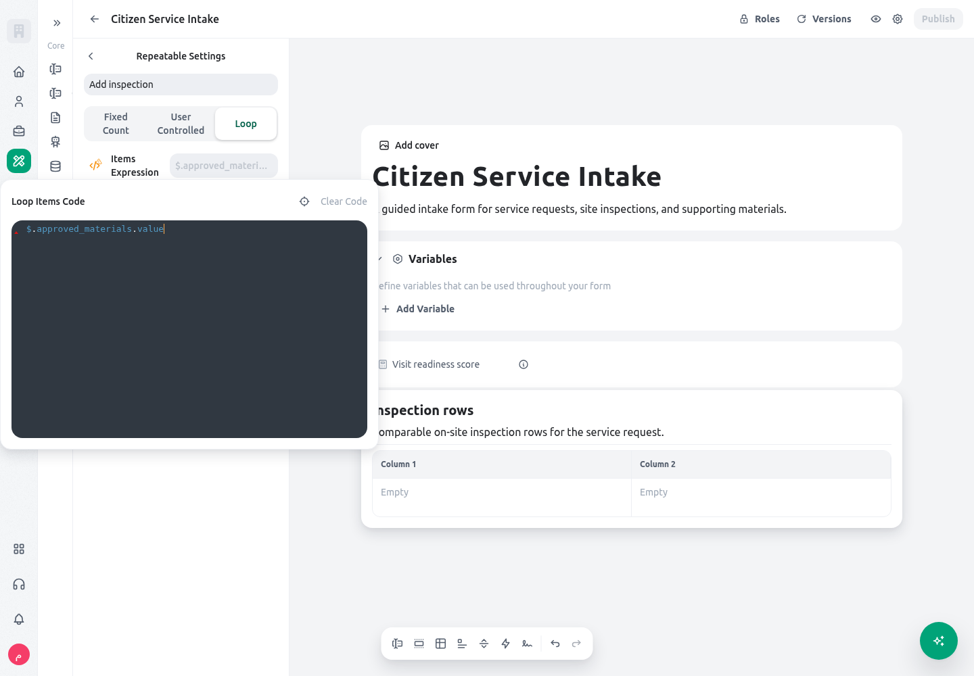Open the apps grid sidebar icon
974x676 pixels.
click(x=19, y=549)
